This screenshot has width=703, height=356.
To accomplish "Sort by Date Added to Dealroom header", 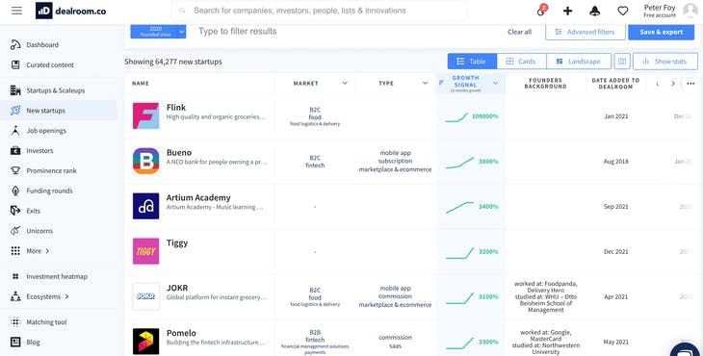I will point(615,84).
